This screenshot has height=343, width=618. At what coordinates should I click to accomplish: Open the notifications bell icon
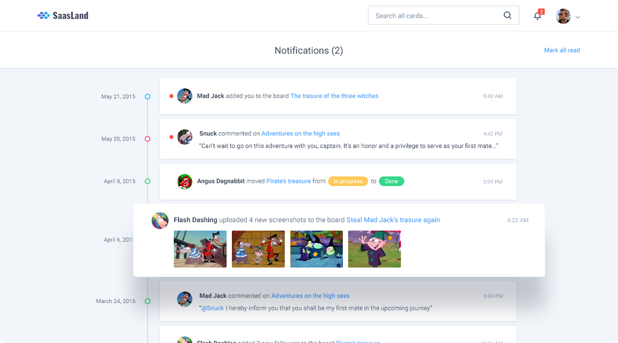pos(538,16)
